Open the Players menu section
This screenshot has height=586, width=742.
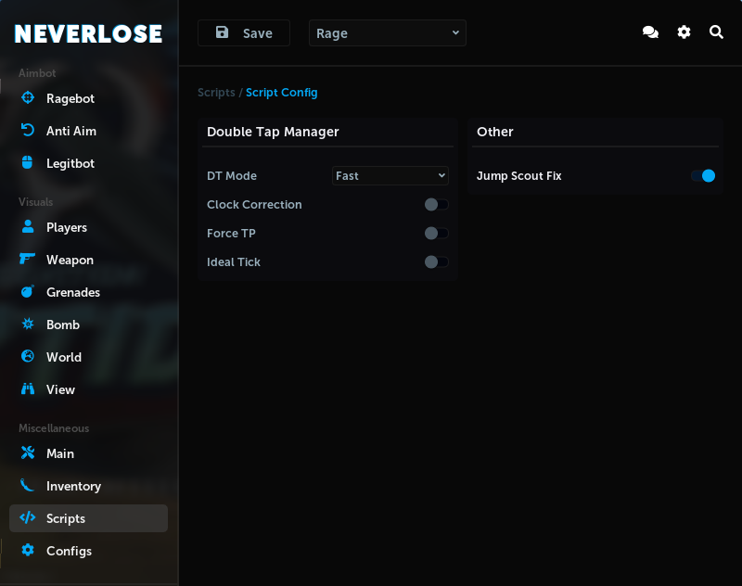66,227
